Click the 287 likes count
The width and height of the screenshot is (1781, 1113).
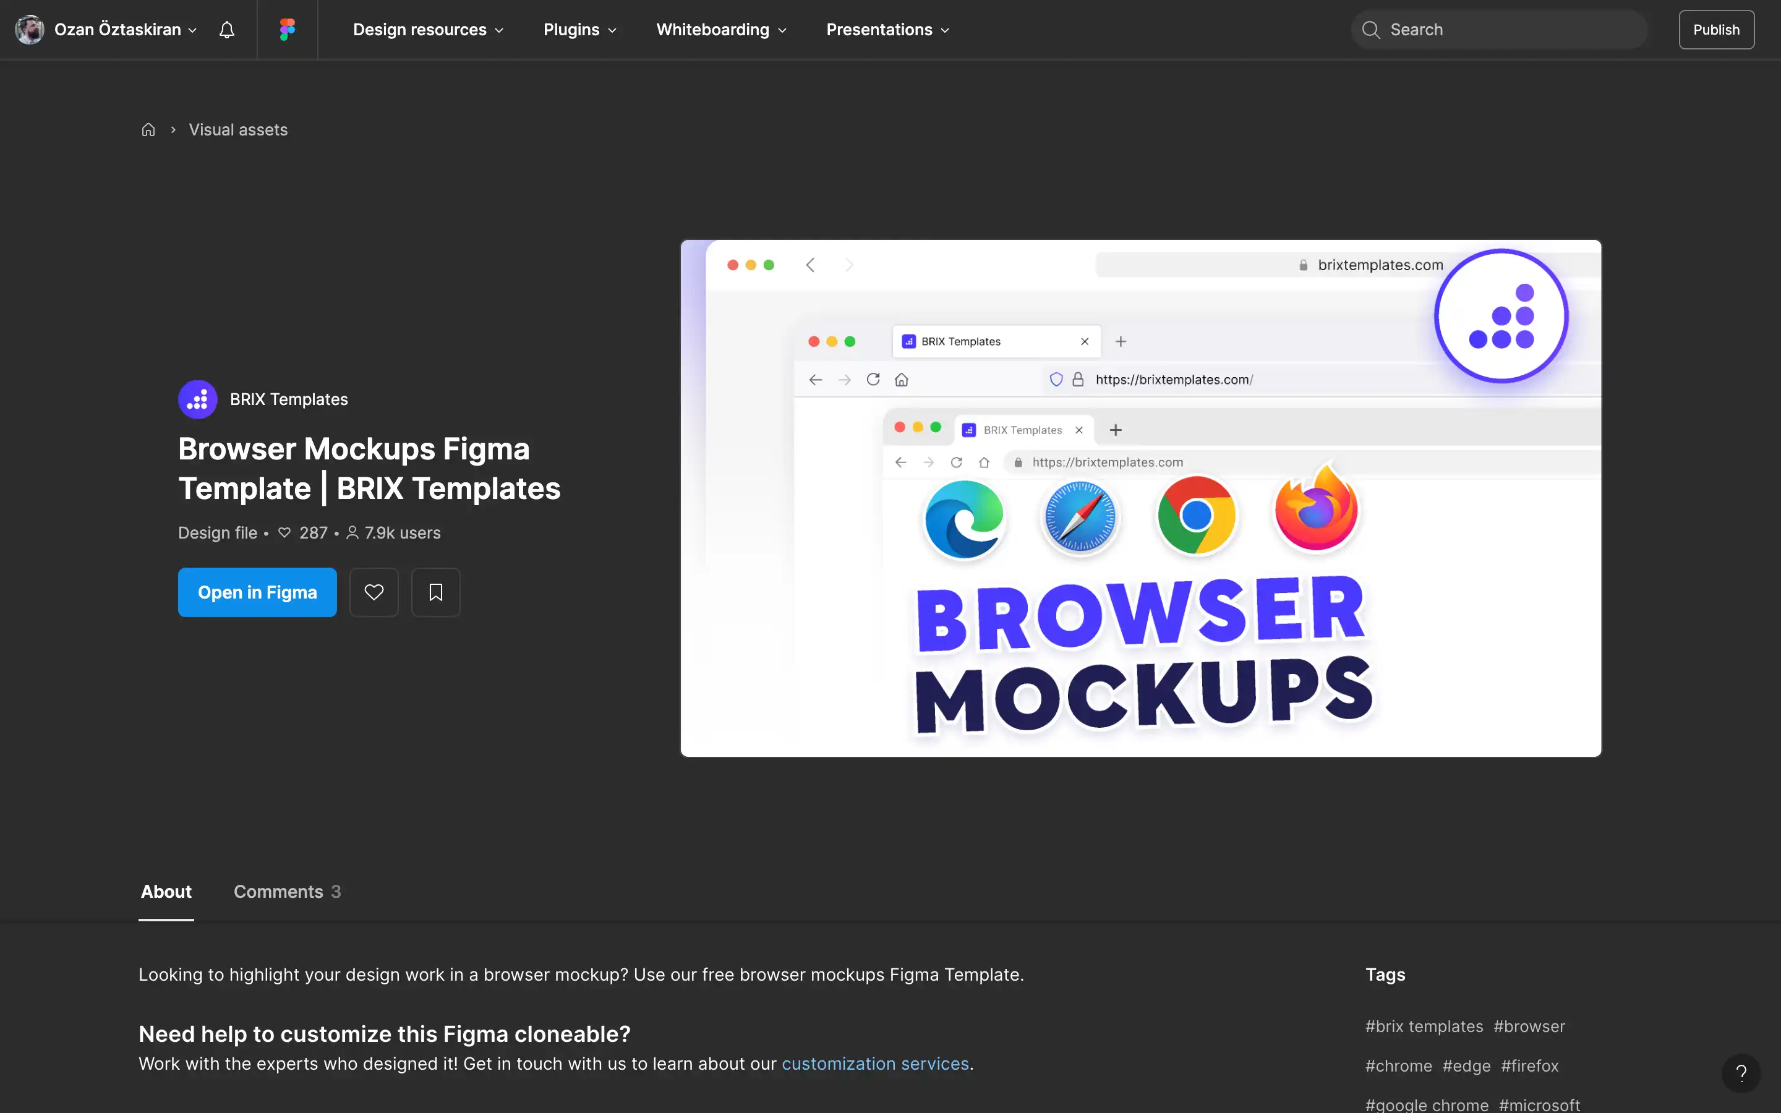[303, 532]
